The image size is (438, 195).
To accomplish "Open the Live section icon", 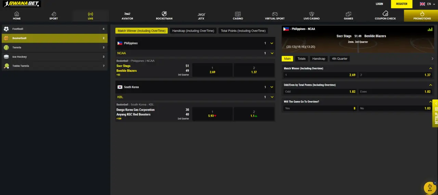I will pyautogui.click(x=90, y=14).
